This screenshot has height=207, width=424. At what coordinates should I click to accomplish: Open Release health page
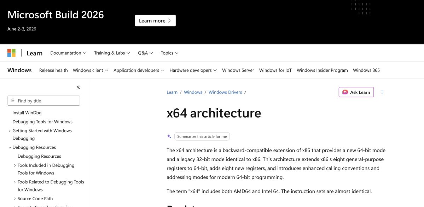click(53, 70)
